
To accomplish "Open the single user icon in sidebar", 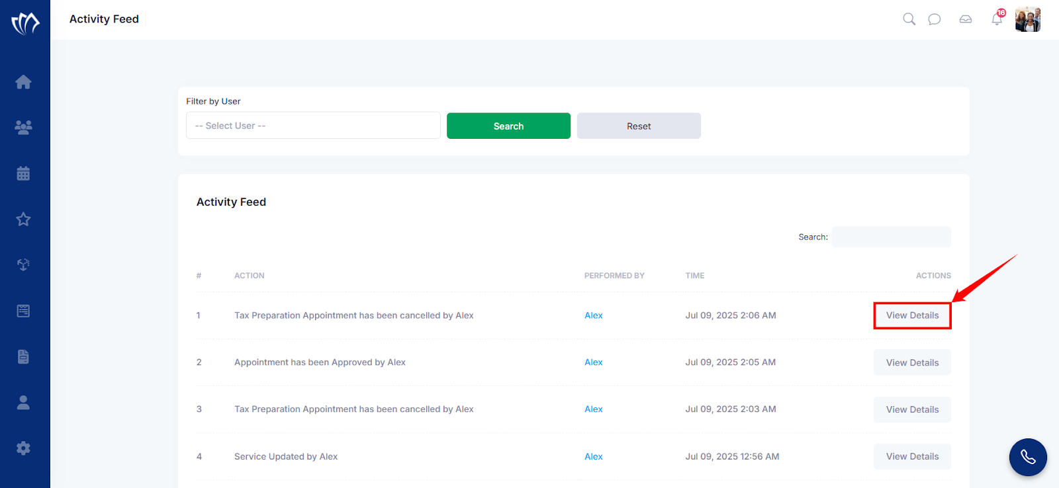I will pos(23,402).
